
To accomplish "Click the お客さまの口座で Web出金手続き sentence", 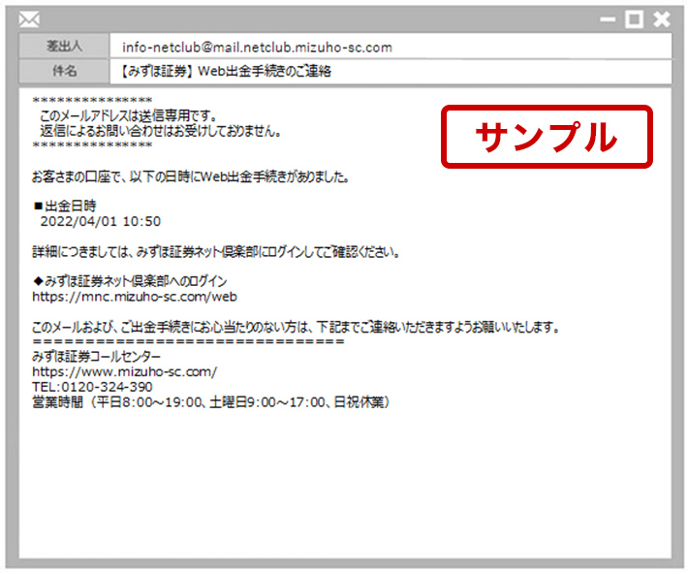I will pos(191,176).
